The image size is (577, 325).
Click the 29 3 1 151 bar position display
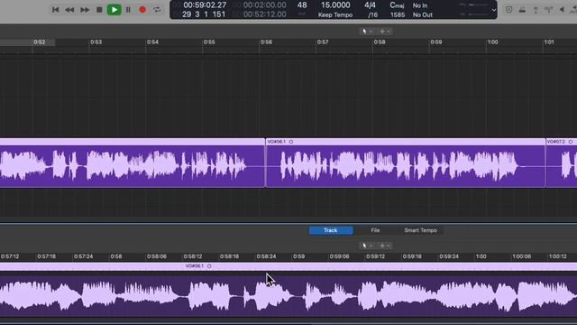click(204, 14)
